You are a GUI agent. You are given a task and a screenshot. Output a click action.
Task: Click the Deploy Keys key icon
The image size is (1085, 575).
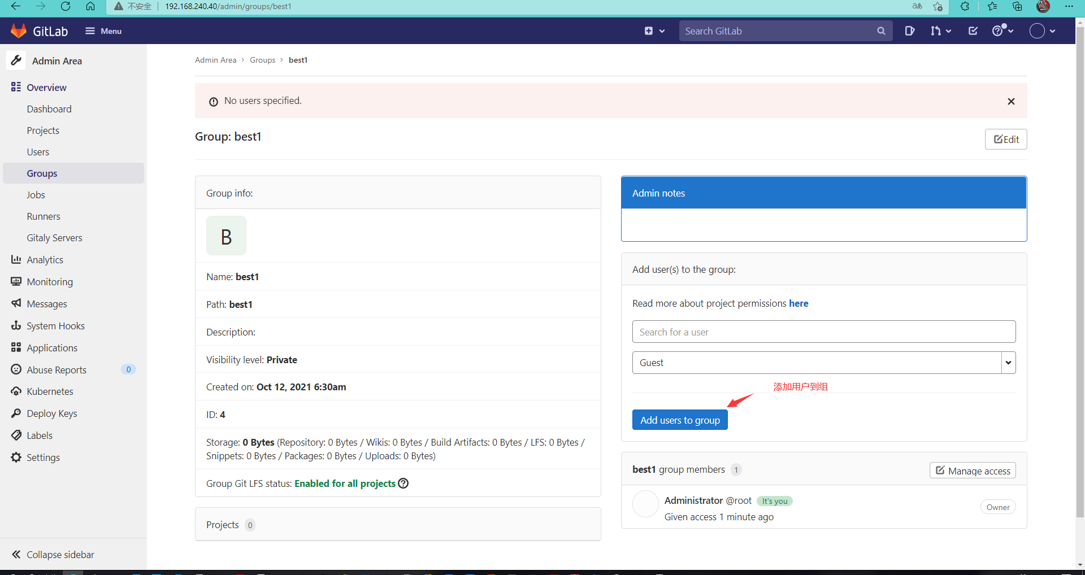click(x=16, y=413)
